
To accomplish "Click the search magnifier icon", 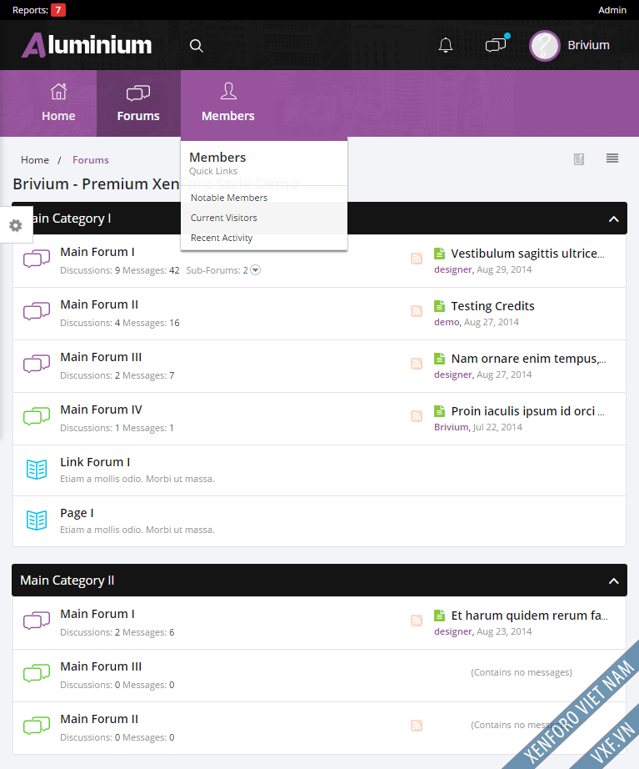I will [197, 46].
